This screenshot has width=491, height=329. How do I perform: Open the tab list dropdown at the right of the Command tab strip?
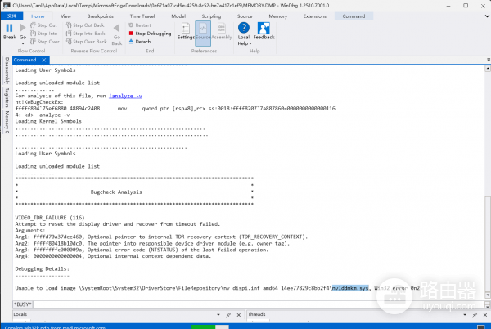coord(489,60)
